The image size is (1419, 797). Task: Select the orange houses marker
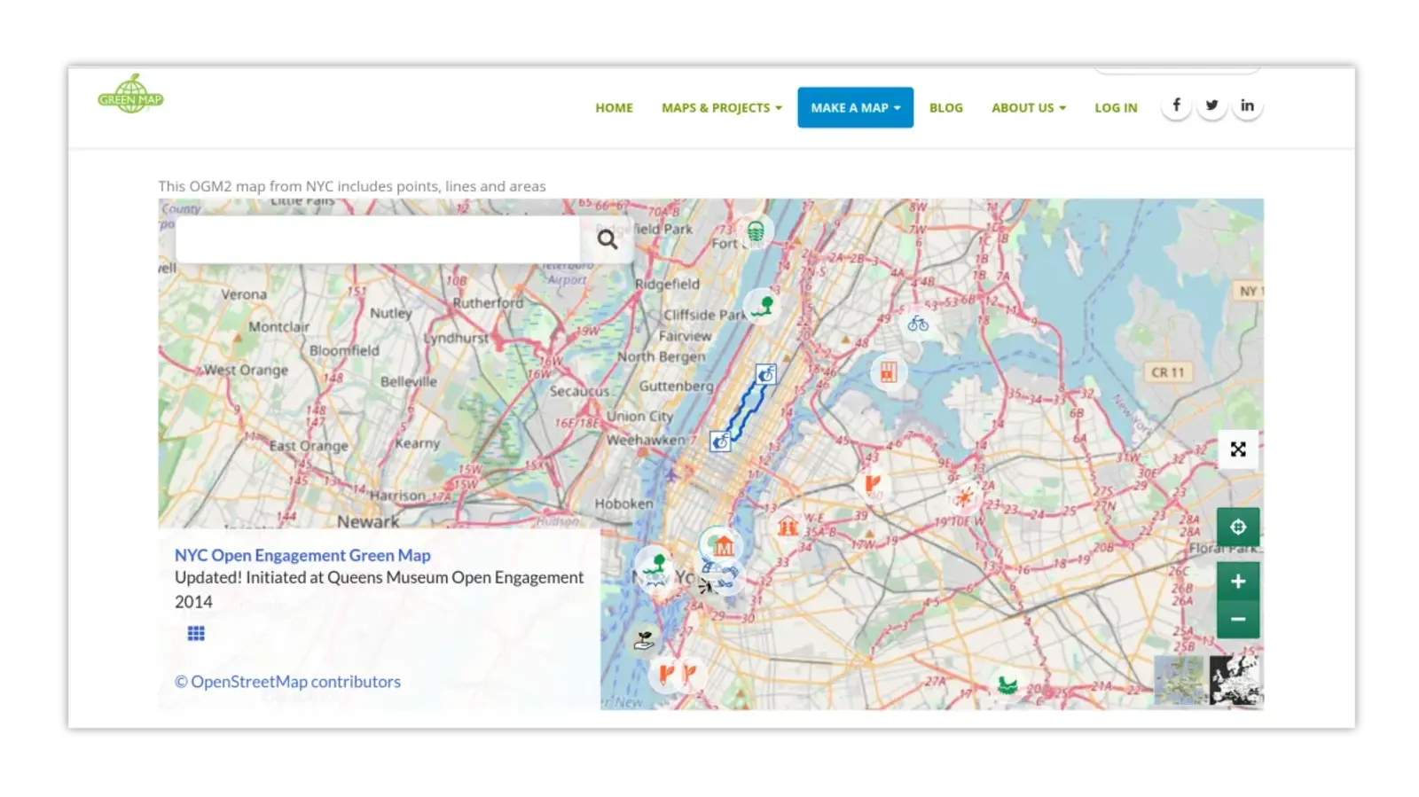pos(788,526)
